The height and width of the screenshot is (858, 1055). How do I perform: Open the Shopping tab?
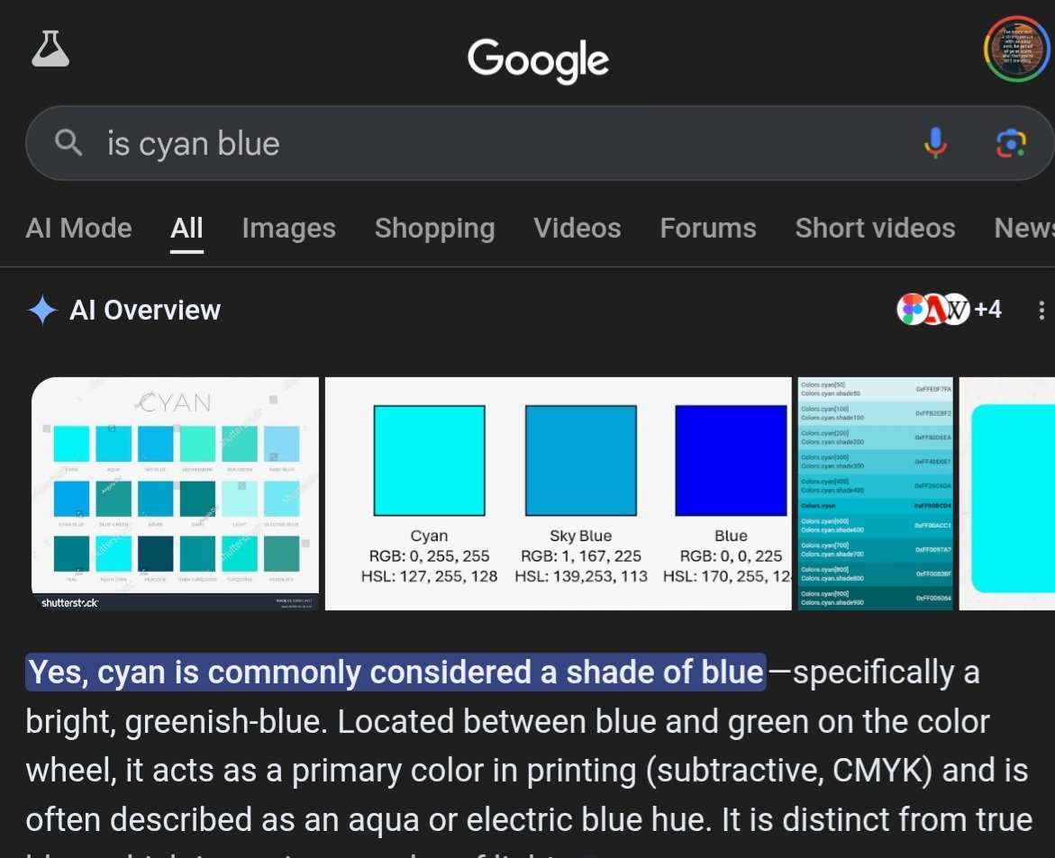coord(434,229)
